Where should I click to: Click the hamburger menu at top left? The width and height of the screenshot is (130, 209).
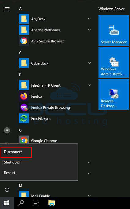[x=7, y=9]
